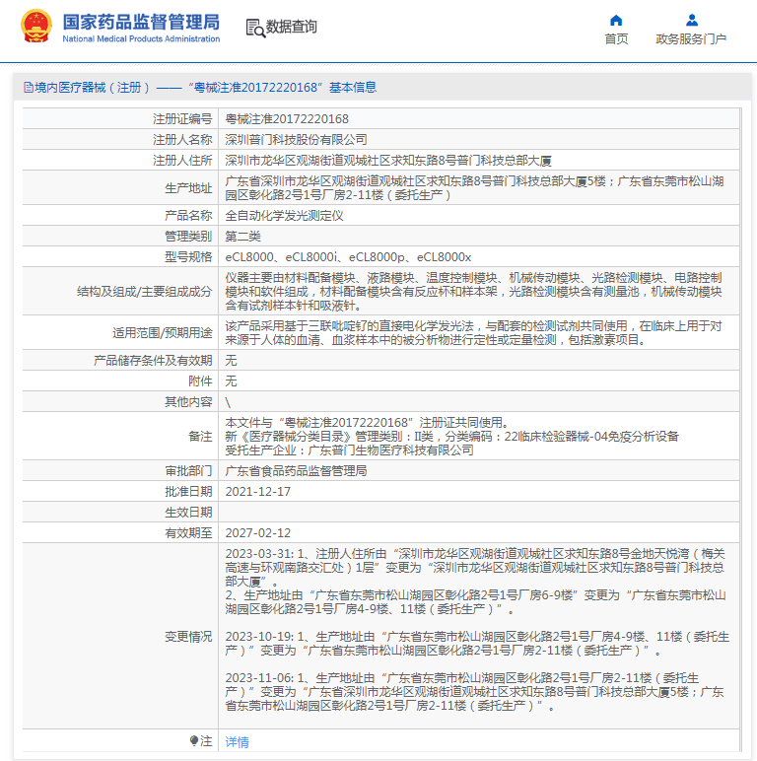
Task: Select the 2023-10-19 change entry
Action: tap(477, 644)
